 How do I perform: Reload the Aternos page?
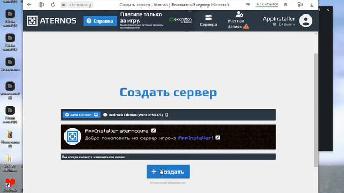tap(53, 5)
